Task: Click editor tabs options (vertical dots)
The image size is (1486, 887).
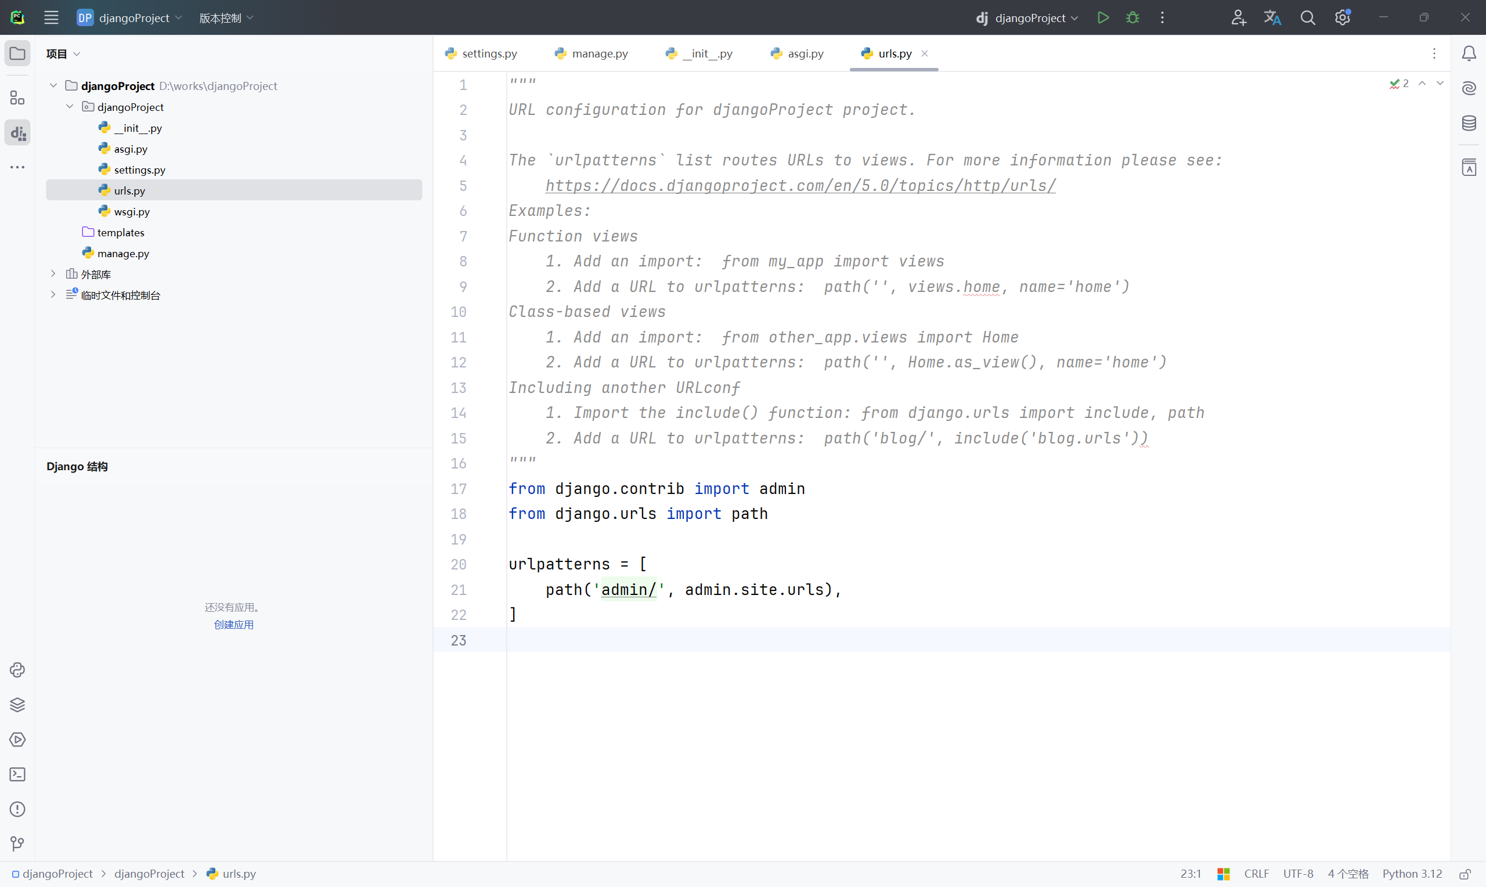Action: click(x=1434, y=54)
